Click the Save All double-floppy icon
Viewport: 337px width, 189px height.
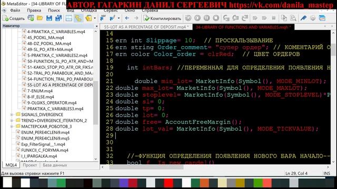point(58,18)
